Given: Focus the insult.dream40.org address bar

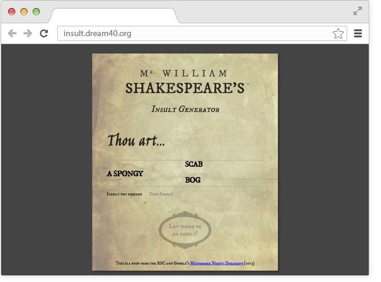Looking at the screenshot, I should coord(197,33).
